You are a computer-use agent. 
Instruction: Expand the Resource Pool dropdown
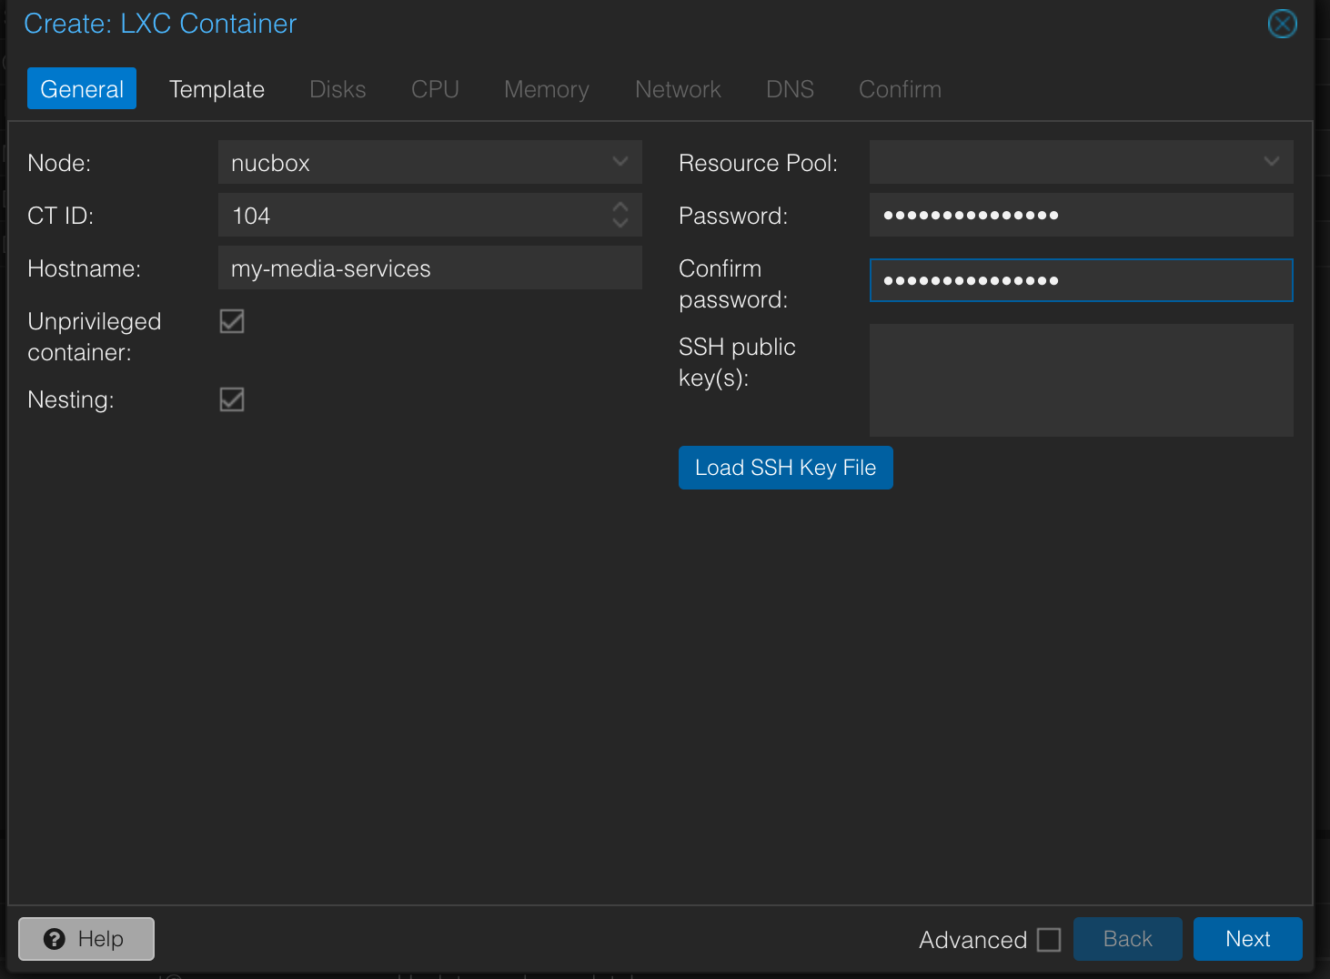click(1271, 162)
